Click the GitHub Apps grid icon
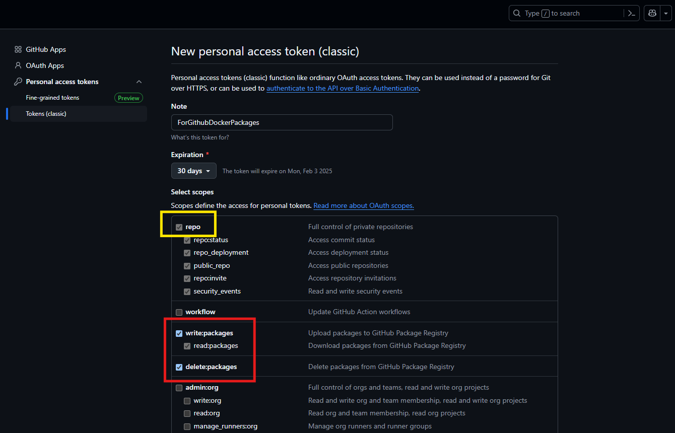Viewport: 675px width, 433px height. pyautogui.click(x=18, y=49)
